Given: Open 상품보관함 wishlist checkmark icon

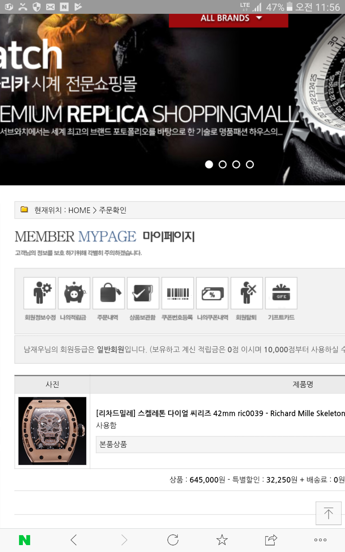Looking at the screenshot, I should point(143,293).
